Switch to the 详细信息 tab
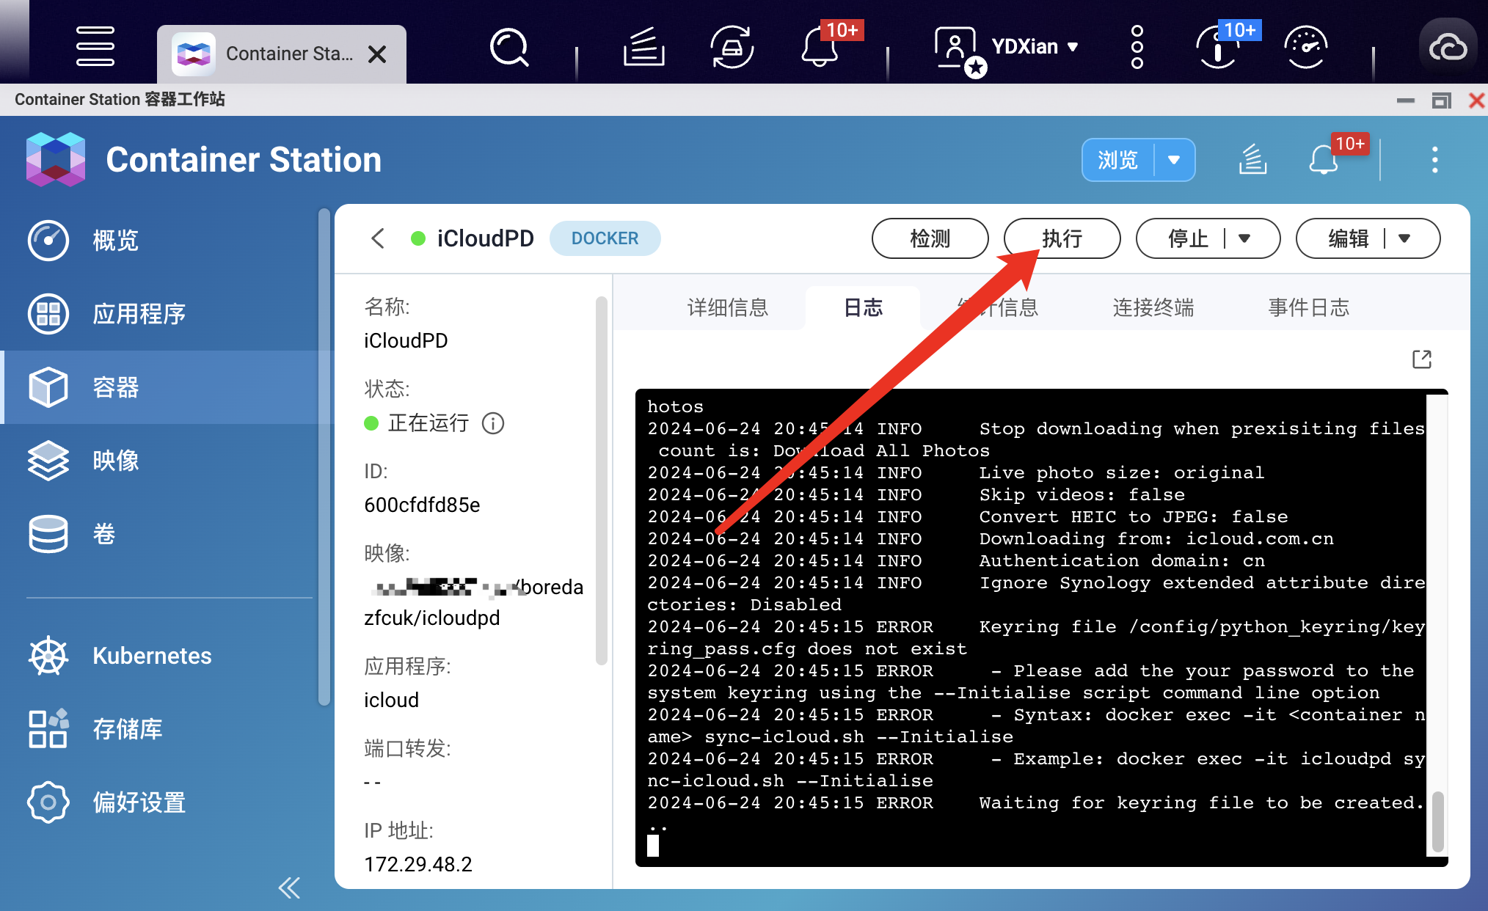This screenshot has width=1488, height=911. 727,307
